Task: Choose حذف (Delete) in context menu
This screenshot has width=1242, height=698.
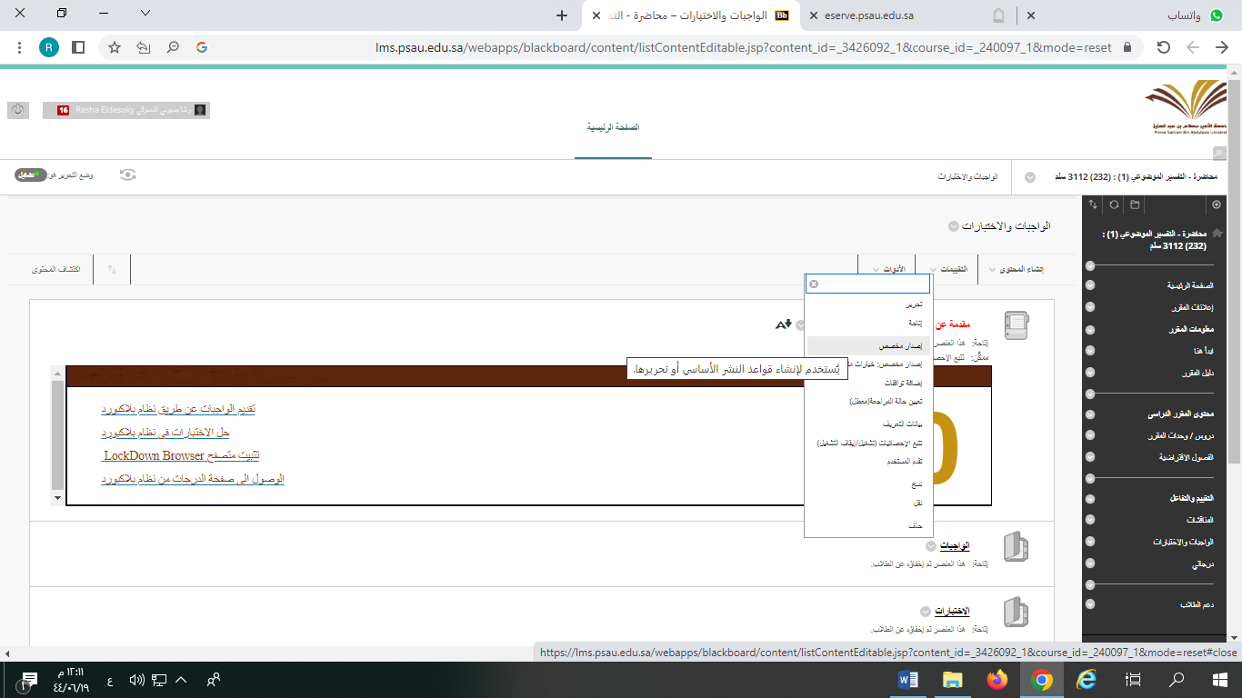Action: (x=916, y=526)
